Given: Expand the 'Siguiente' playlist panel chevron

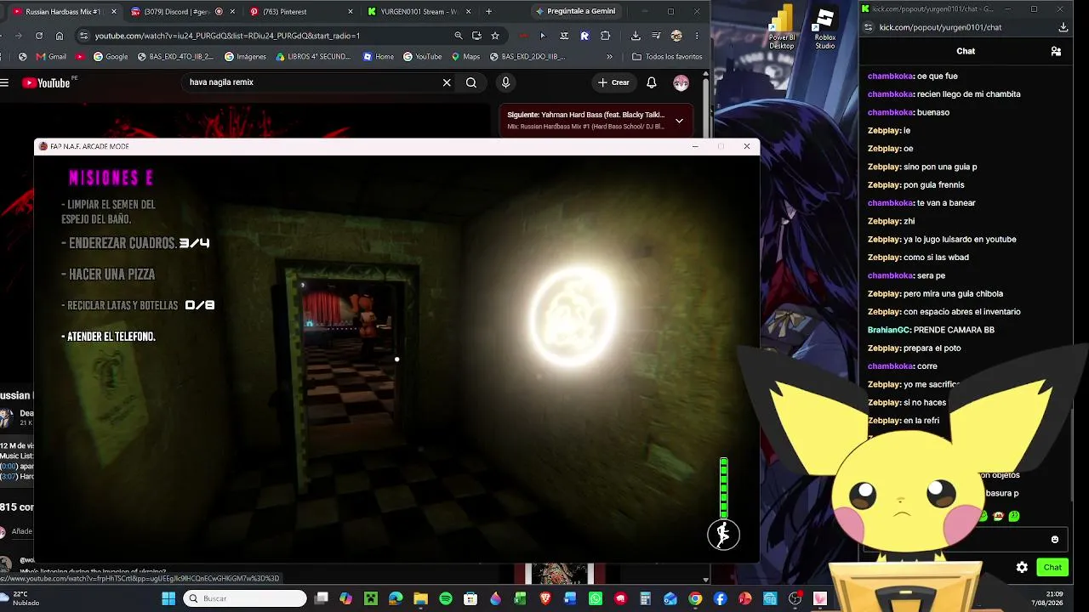Looking at the screenshot, I should tap(679, 121).
